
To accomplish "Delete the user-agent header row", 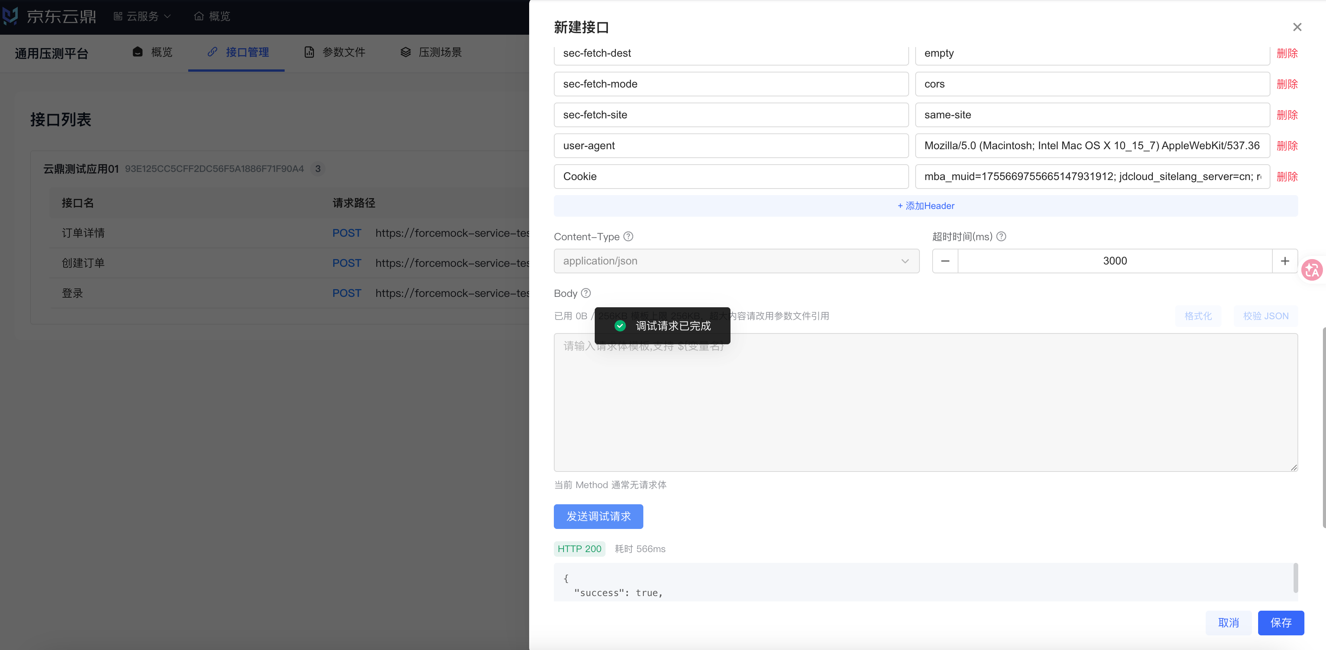I will [x=1287, y=146].
